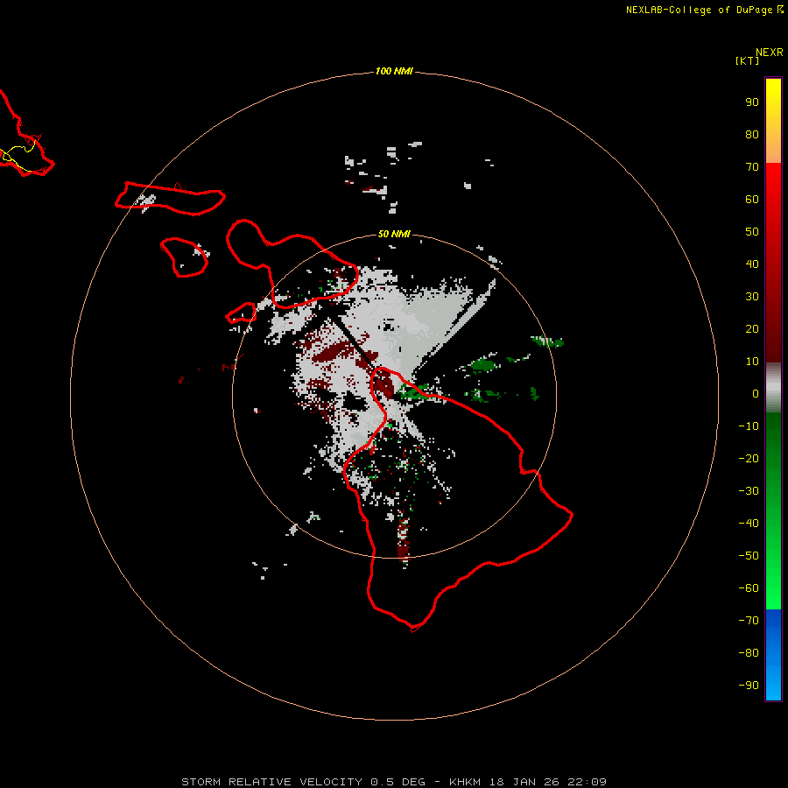The image size is (788, 788).
Task: Click the -60 value on the velocity scale
Action: (x=749, y=588)
